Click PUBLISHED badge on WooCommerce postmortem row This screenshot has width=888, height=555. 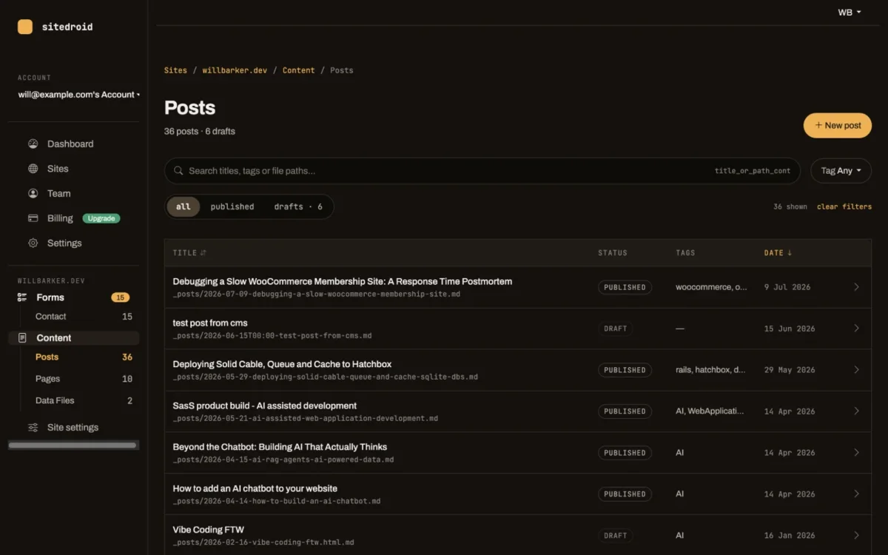click(625, 287)
